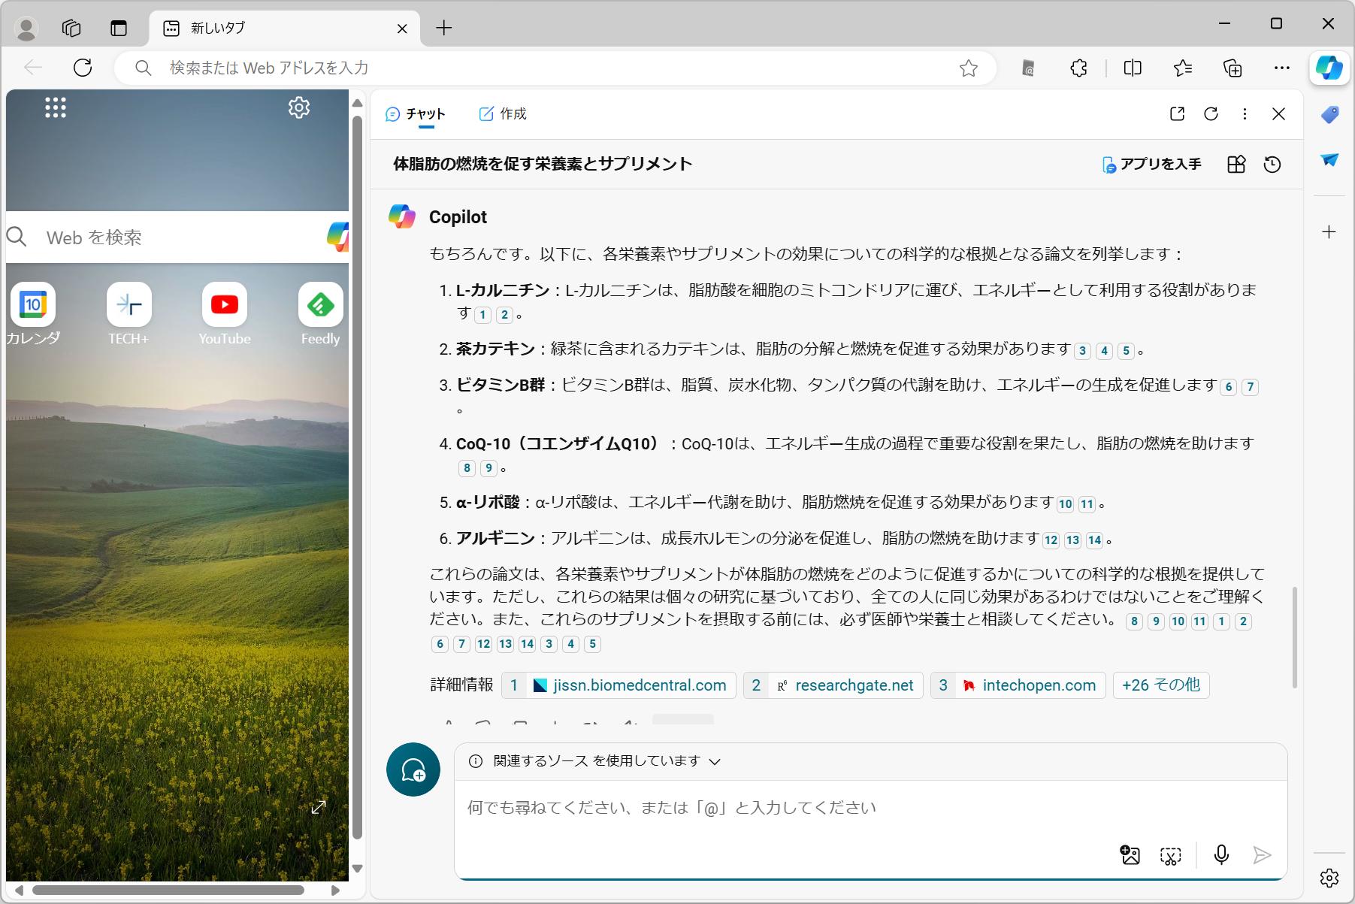Open citation 8 after the CoQ-10 item
Image resolution: width=1355 pixels, height=904 pixels.
coord(467,468)
